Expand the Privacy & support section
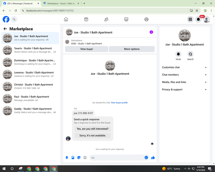 (184, 89)
